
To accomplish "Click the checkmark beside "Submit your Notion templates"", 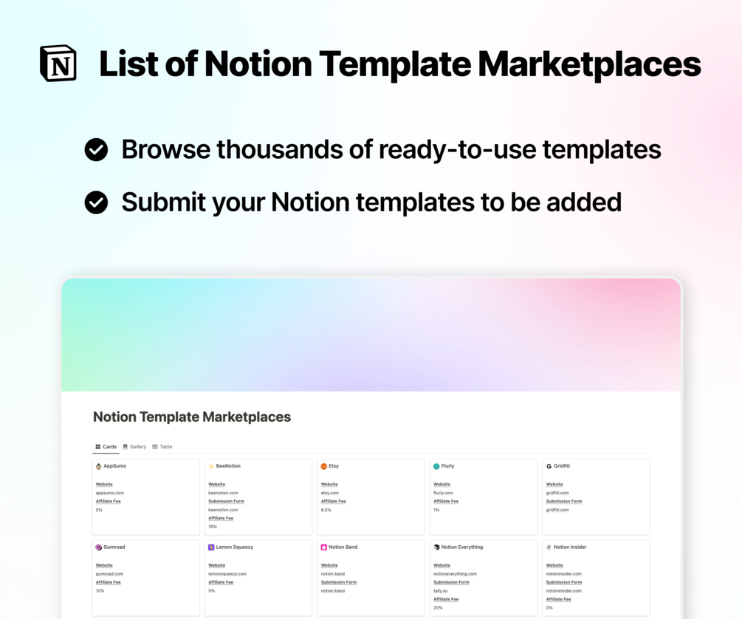I will 96,202.
